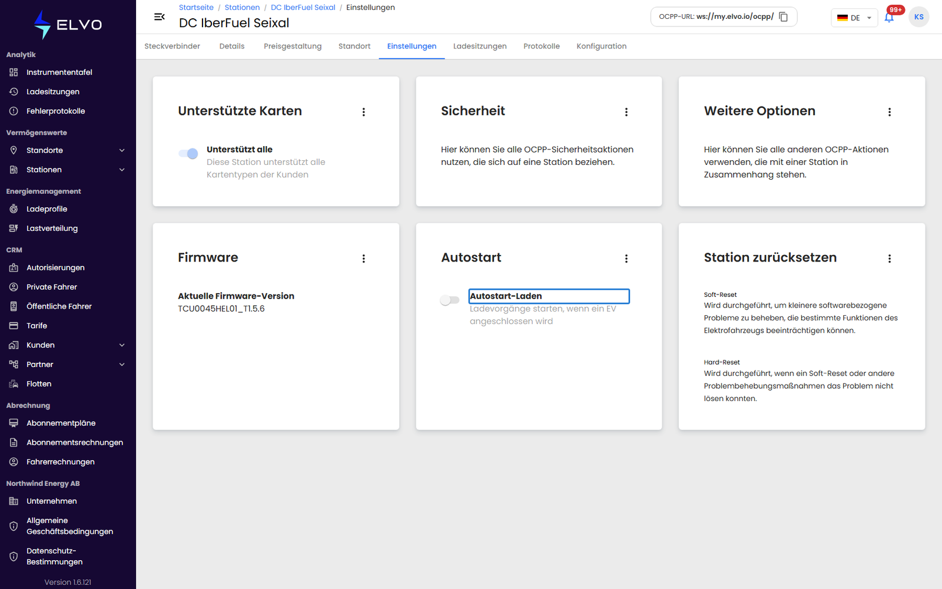The image size is (942, 589).
Task: Switch to the Standort tab
Action: pos(354,47)
